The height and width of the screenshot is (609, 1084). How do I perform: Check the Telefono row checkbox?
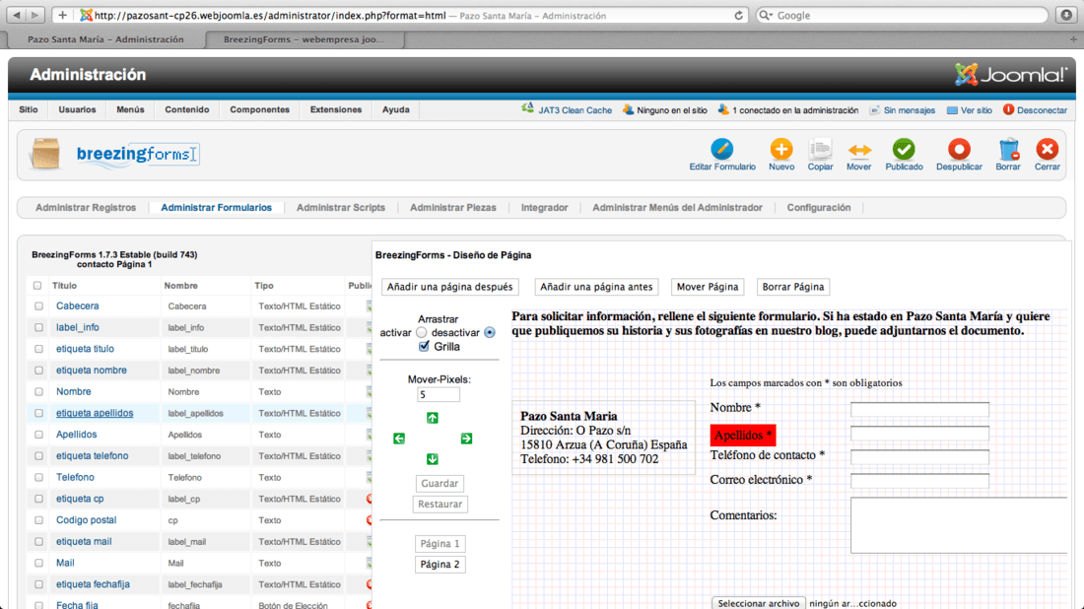pos(38,478)
